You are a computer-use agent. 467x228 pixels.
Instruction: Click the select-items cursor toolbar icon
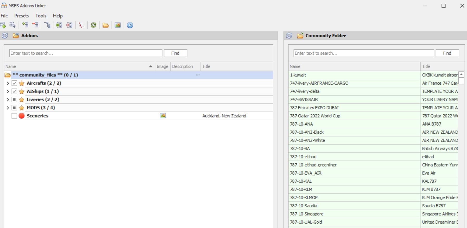point(12,25)
